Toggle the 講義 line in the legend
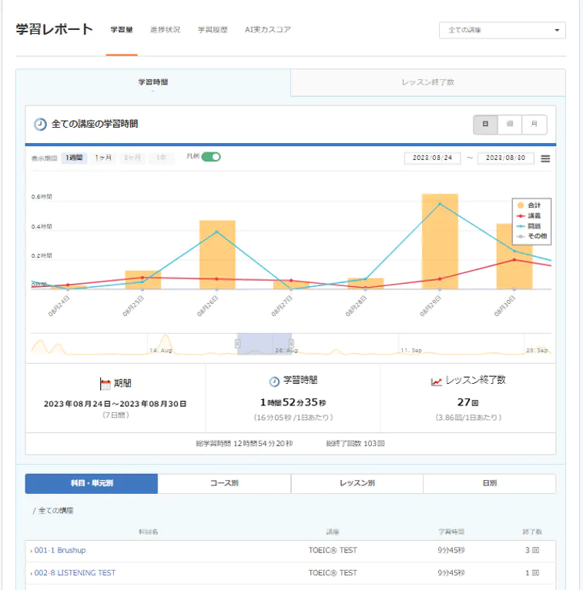 point(530,216)
